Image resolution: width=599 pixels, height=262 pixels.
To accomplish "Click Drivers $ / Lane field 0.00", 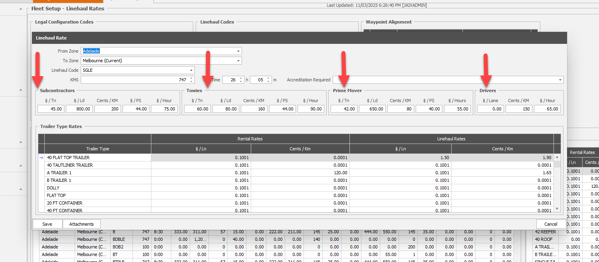I will (490, 109).
